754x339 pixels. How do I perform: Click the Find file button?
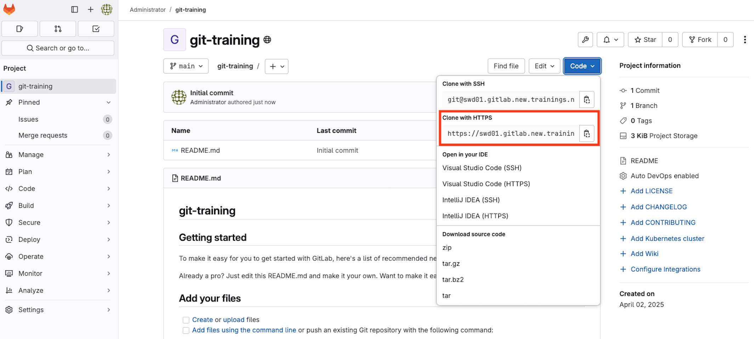click(x=506, y=66)
